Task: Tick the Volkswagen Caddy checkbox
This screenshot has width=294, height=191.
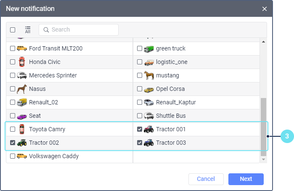Action: (13, 156)
